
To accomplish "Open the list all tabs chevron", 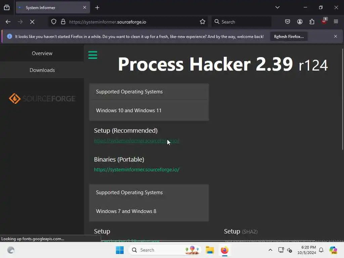I will [x=277, y=7].
